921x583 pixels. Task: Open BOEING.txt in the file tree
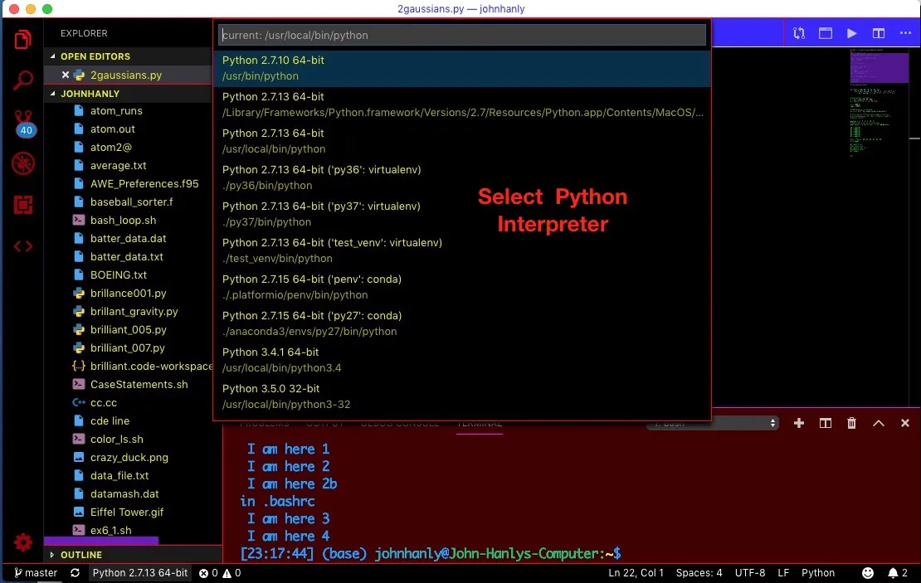(x=119, y=274)
